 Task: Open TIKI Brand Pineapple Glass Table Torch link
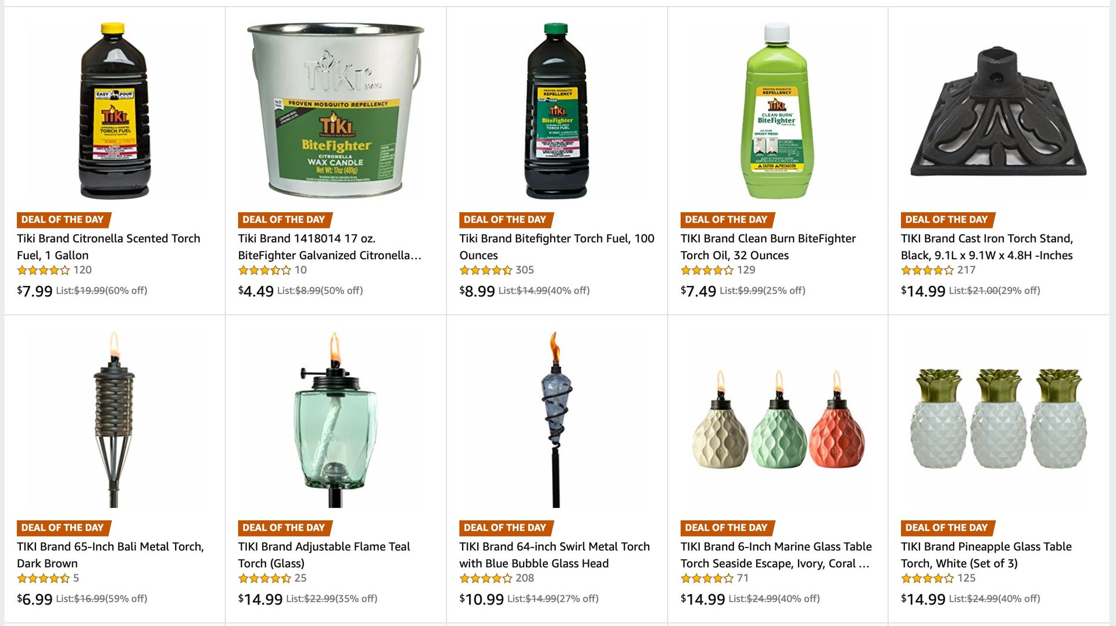pyautogui.click(x=986, y=555)
